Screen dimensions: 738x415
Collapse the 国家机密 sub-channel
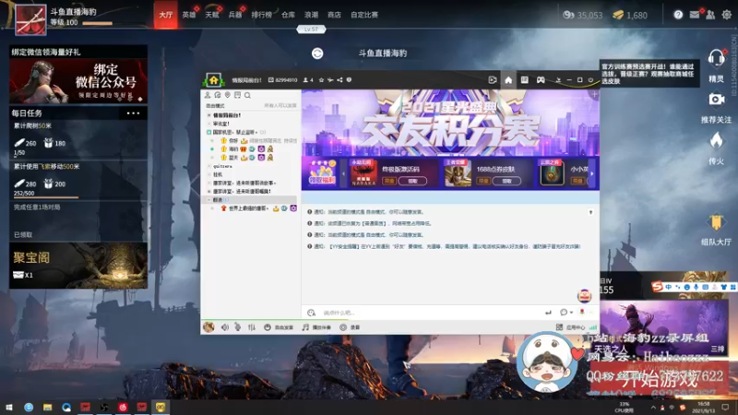[x=209, y=132]
